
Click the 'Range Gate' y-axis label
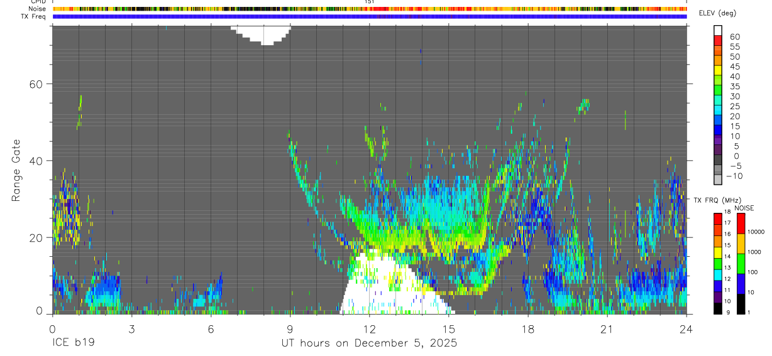coord(16,170)
